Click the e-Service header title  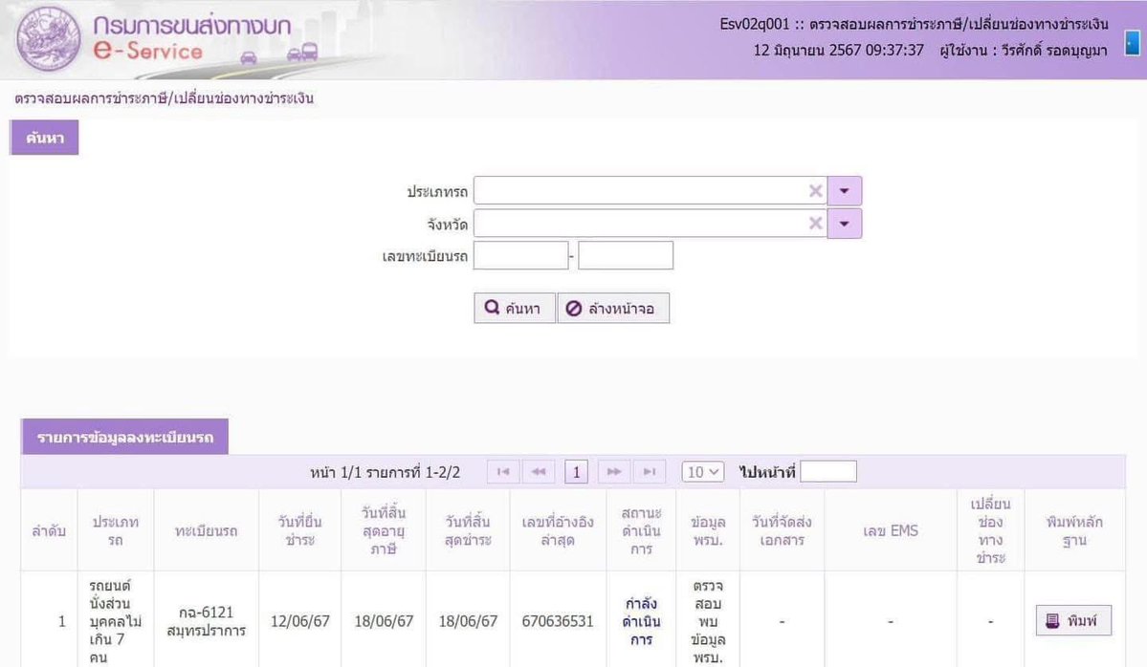click(148, 51)
